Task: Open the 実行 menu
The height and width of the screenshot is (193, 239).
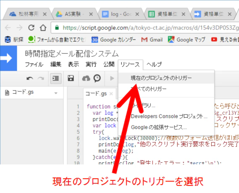Action: 91,64
